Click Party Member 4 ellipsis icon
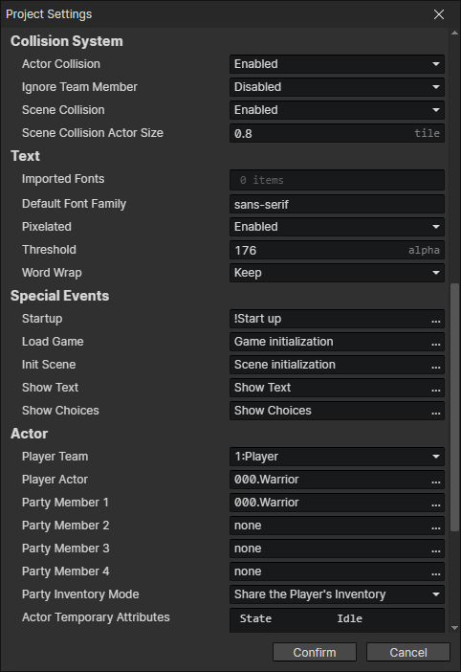The width and height of the screenshot is (461, 672). (436, 571)
